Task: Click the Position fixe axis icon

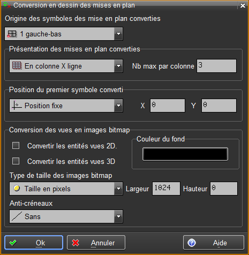Action: click(17, 106)
